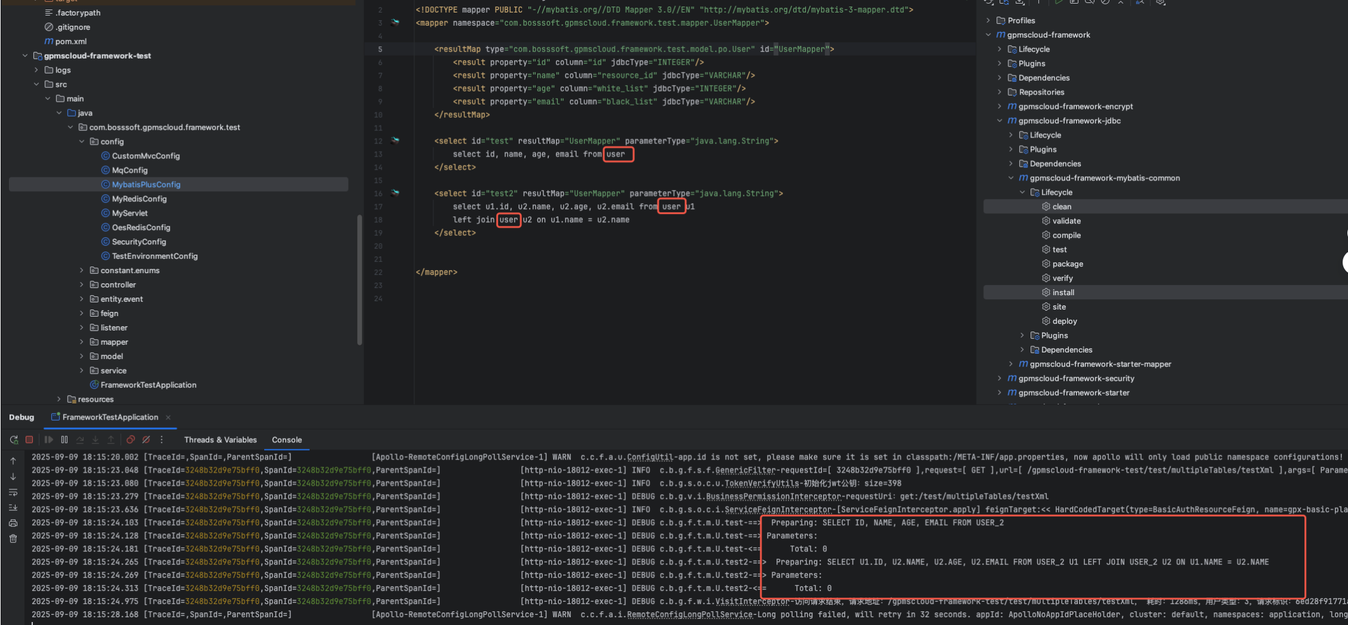The height and width of the screenshot is (625, 1348).
Task: Pause the program execution
Action: pyautogui.click(x=65, y=440)
